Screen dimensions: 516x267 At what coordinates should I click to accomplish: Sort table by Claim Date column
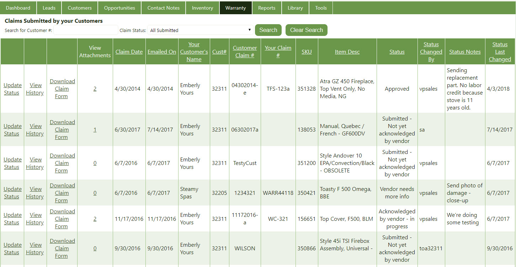coord(129,52)
